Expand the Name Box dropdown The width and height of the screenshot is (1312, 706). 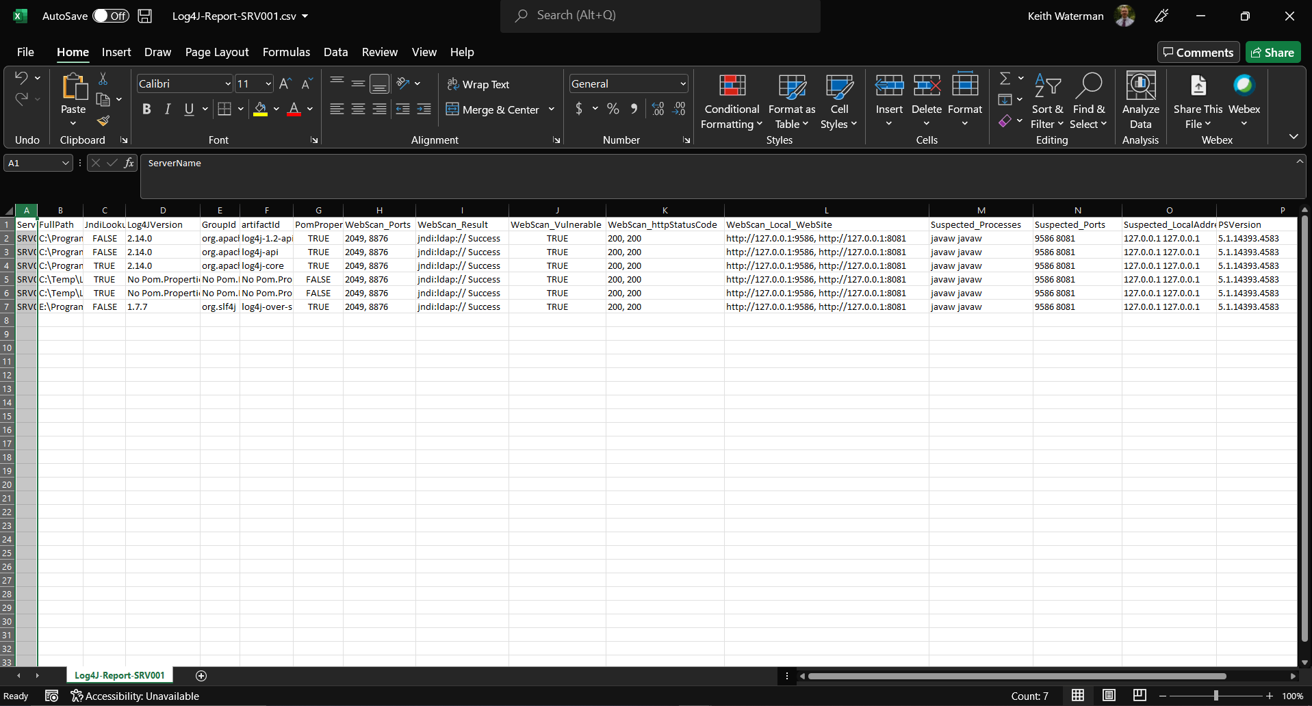tap(66, 163)
